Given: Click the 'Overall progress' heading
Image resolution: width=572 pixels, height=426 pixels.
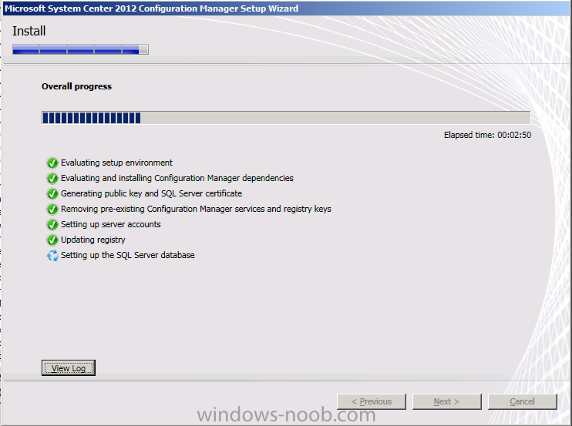Looking at the screenshot, I should pos(76,86).
